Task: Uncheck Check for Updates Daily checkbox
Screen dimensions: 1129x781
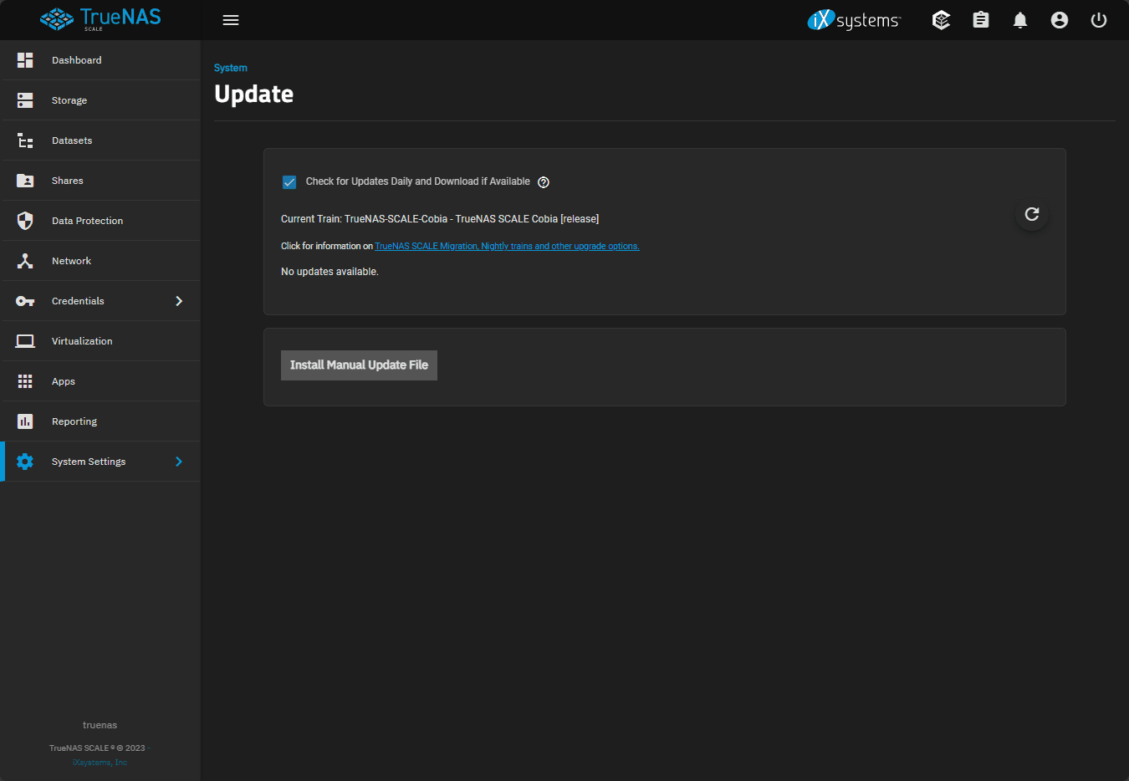Action: (x=289, y=182)
